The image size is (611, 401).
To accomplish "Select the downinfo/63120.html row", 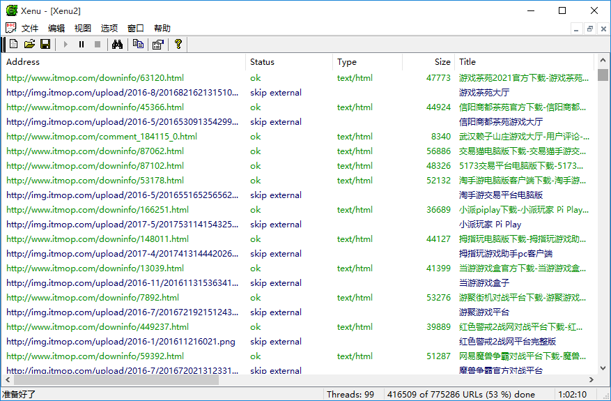I will pyautogui.click(x=300, y=77).
